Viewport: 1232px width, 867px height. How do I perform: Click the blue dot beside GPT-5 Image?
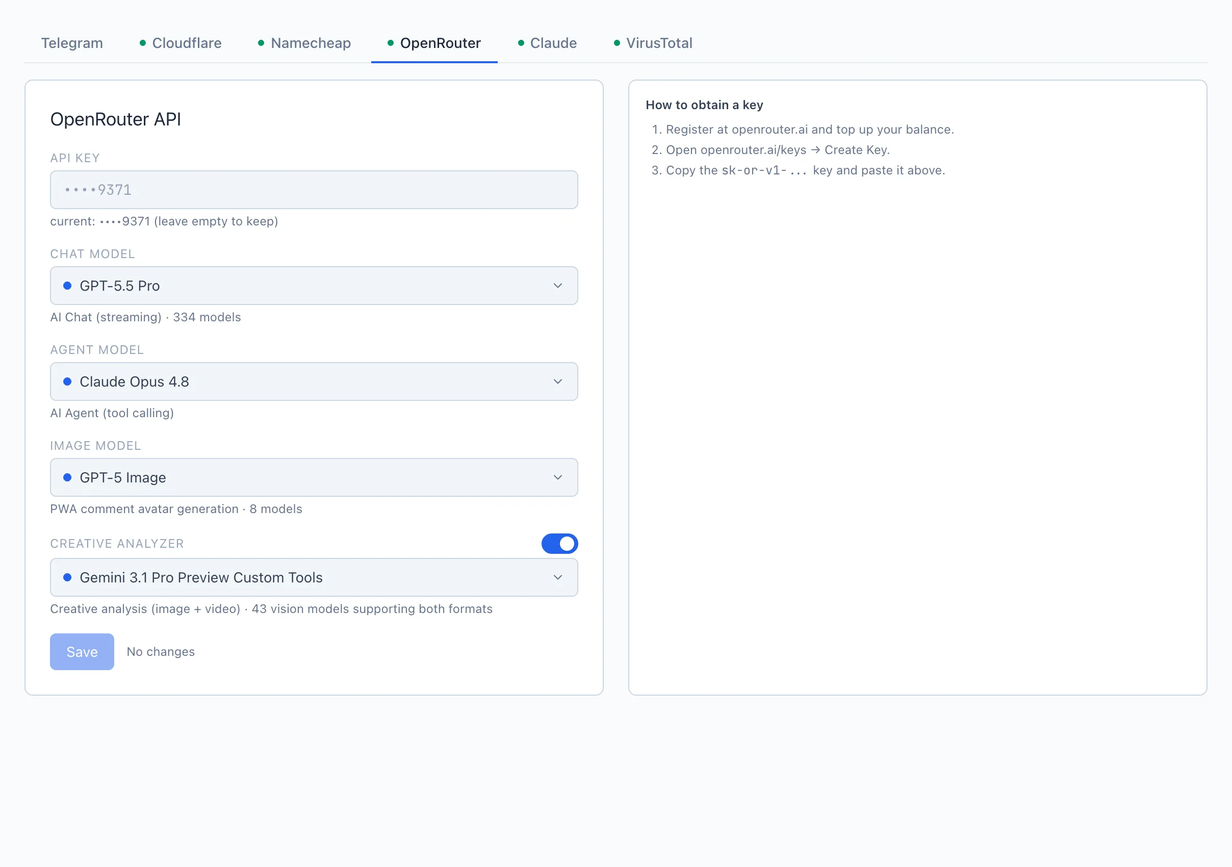pos(68,477)
